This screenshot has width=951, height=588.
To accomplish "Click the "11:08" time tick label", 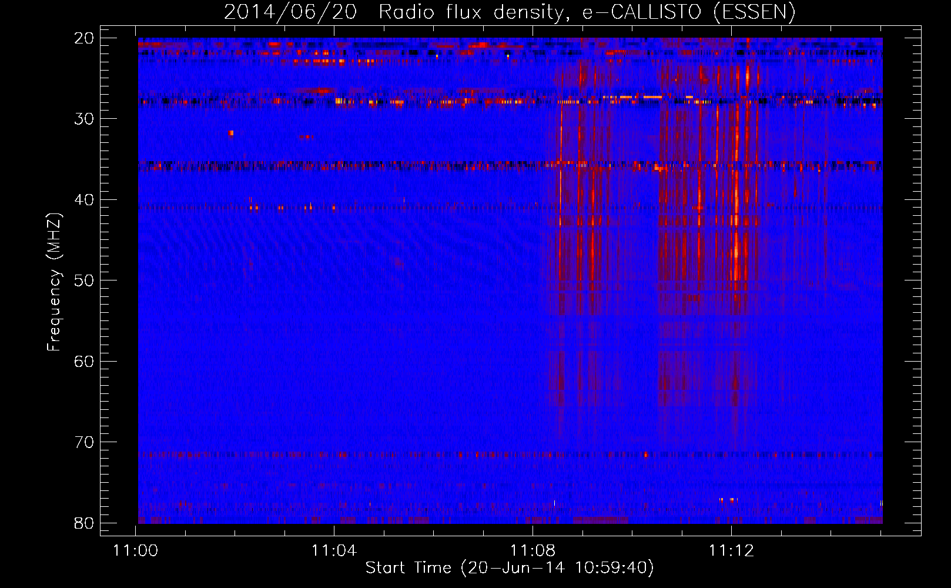I will pyautogui.click(x=533, y=551).
